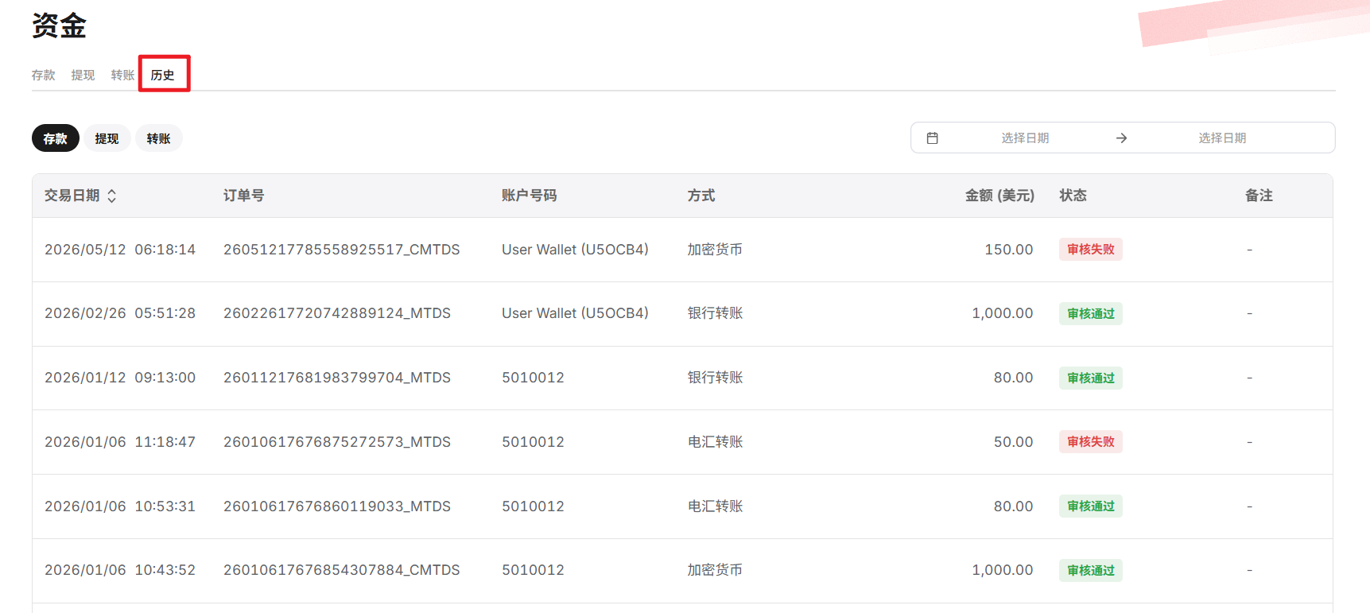The width and height of the screenshot is (1370, 613).
Task: Open the 历史 tab
Action: tap(163, 75)
